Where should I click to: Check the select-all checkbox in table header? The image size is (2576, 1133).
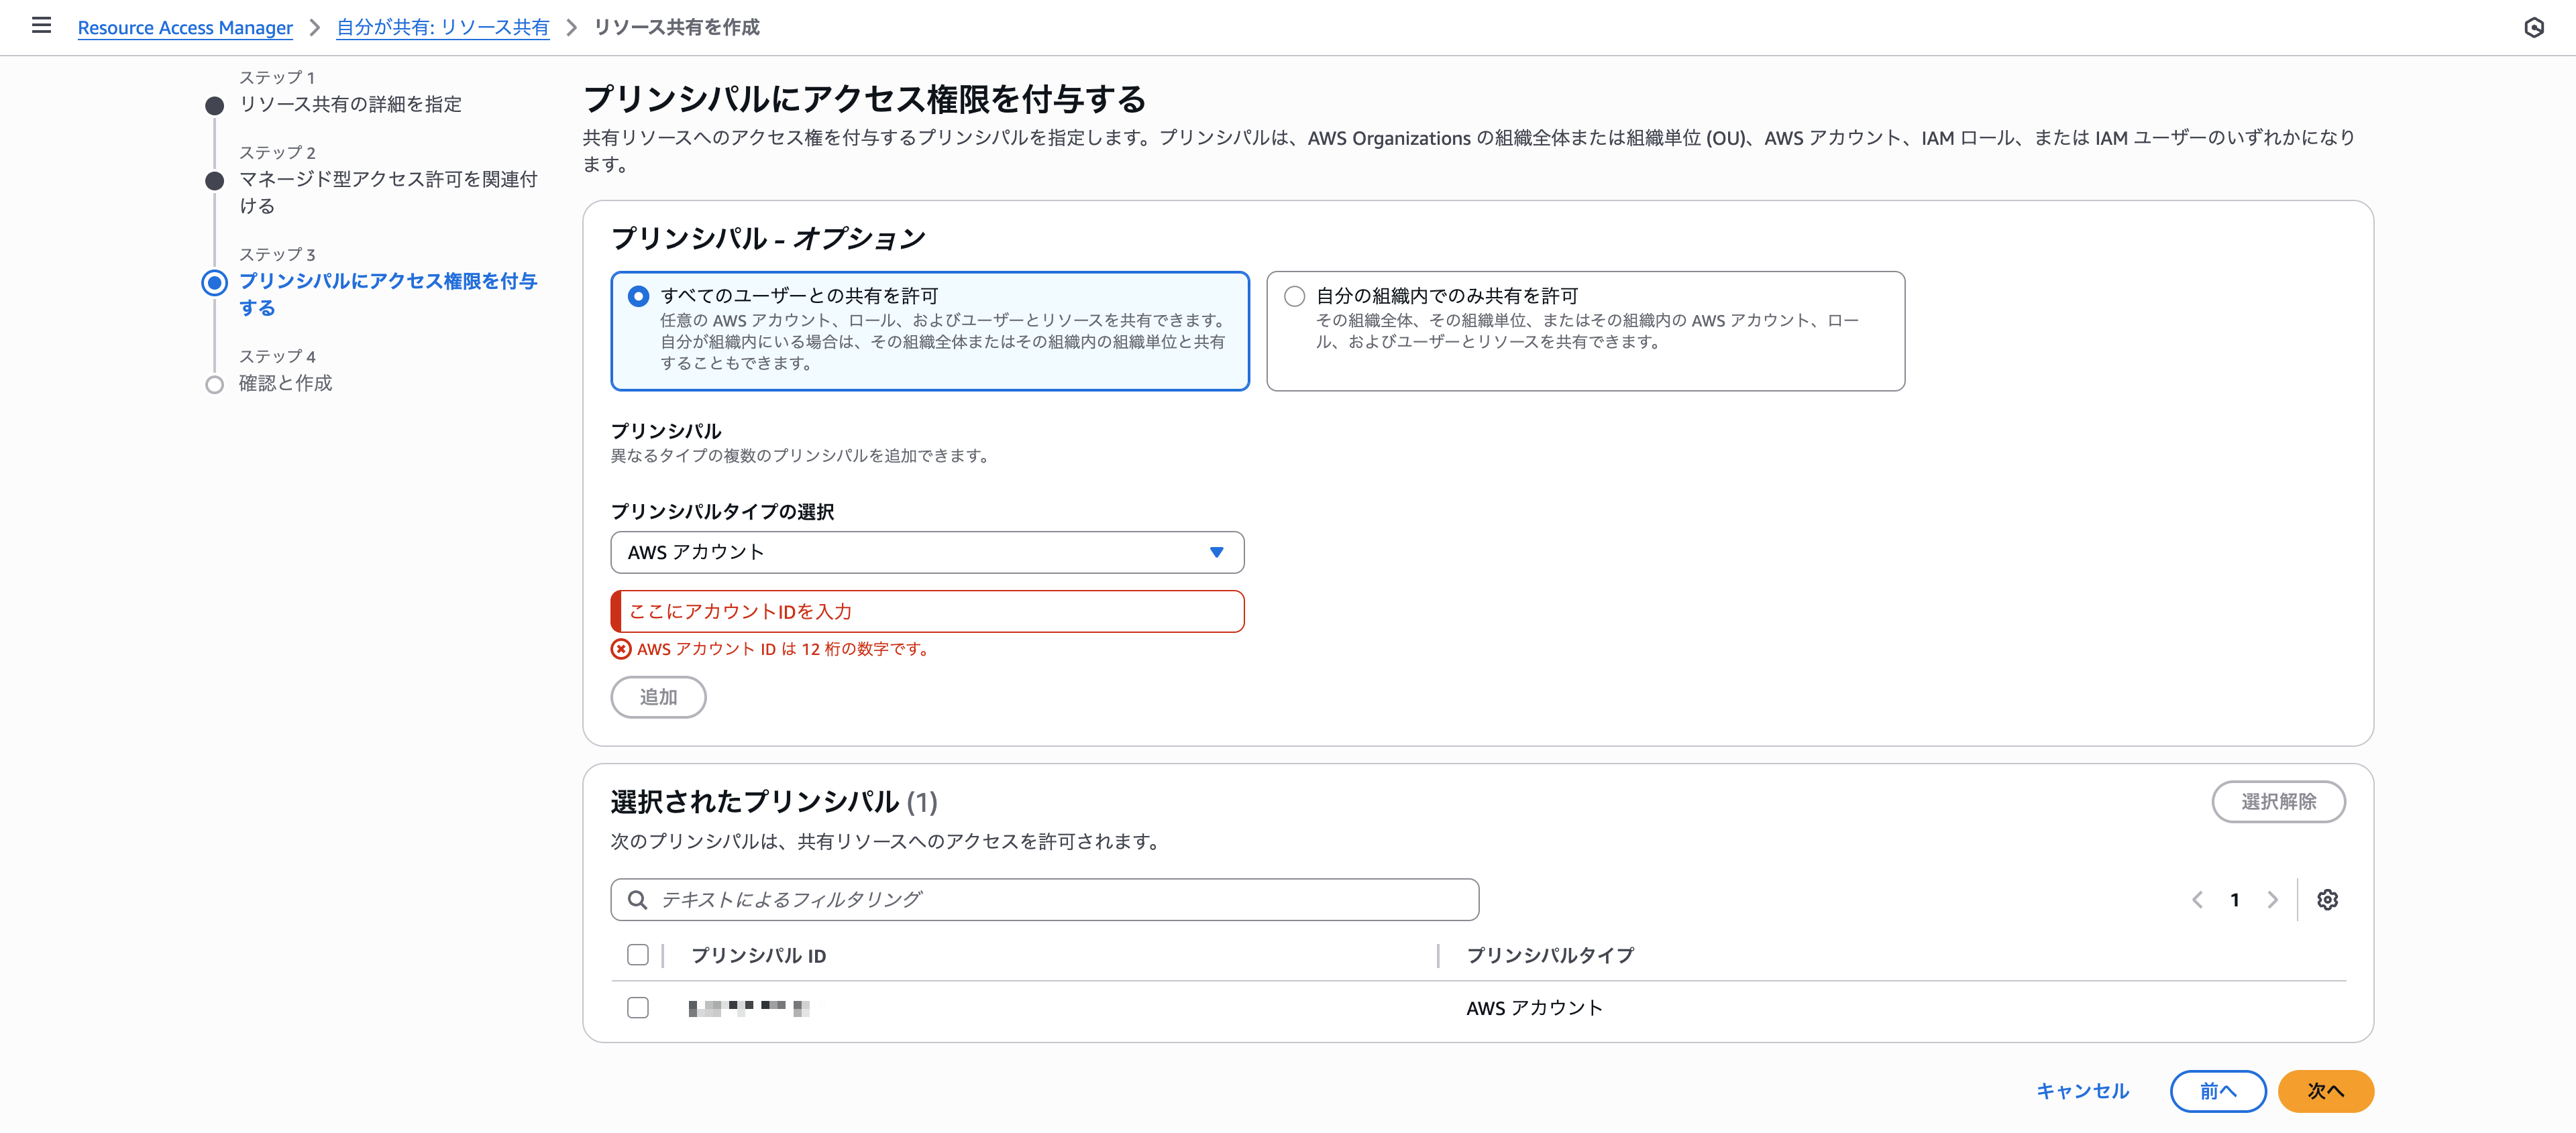pos(637,954)
